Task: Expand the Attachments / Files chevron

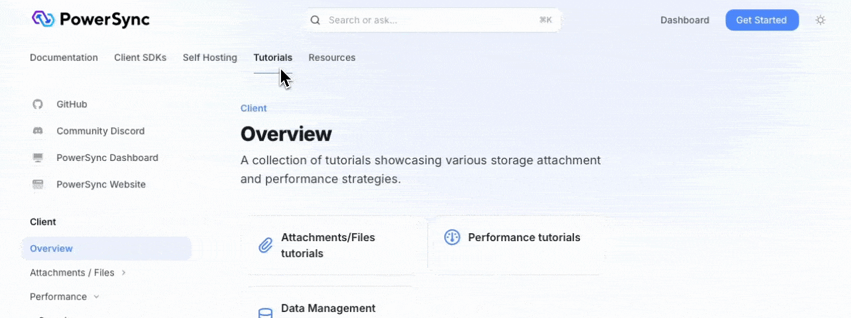Action: coord(123,272)
